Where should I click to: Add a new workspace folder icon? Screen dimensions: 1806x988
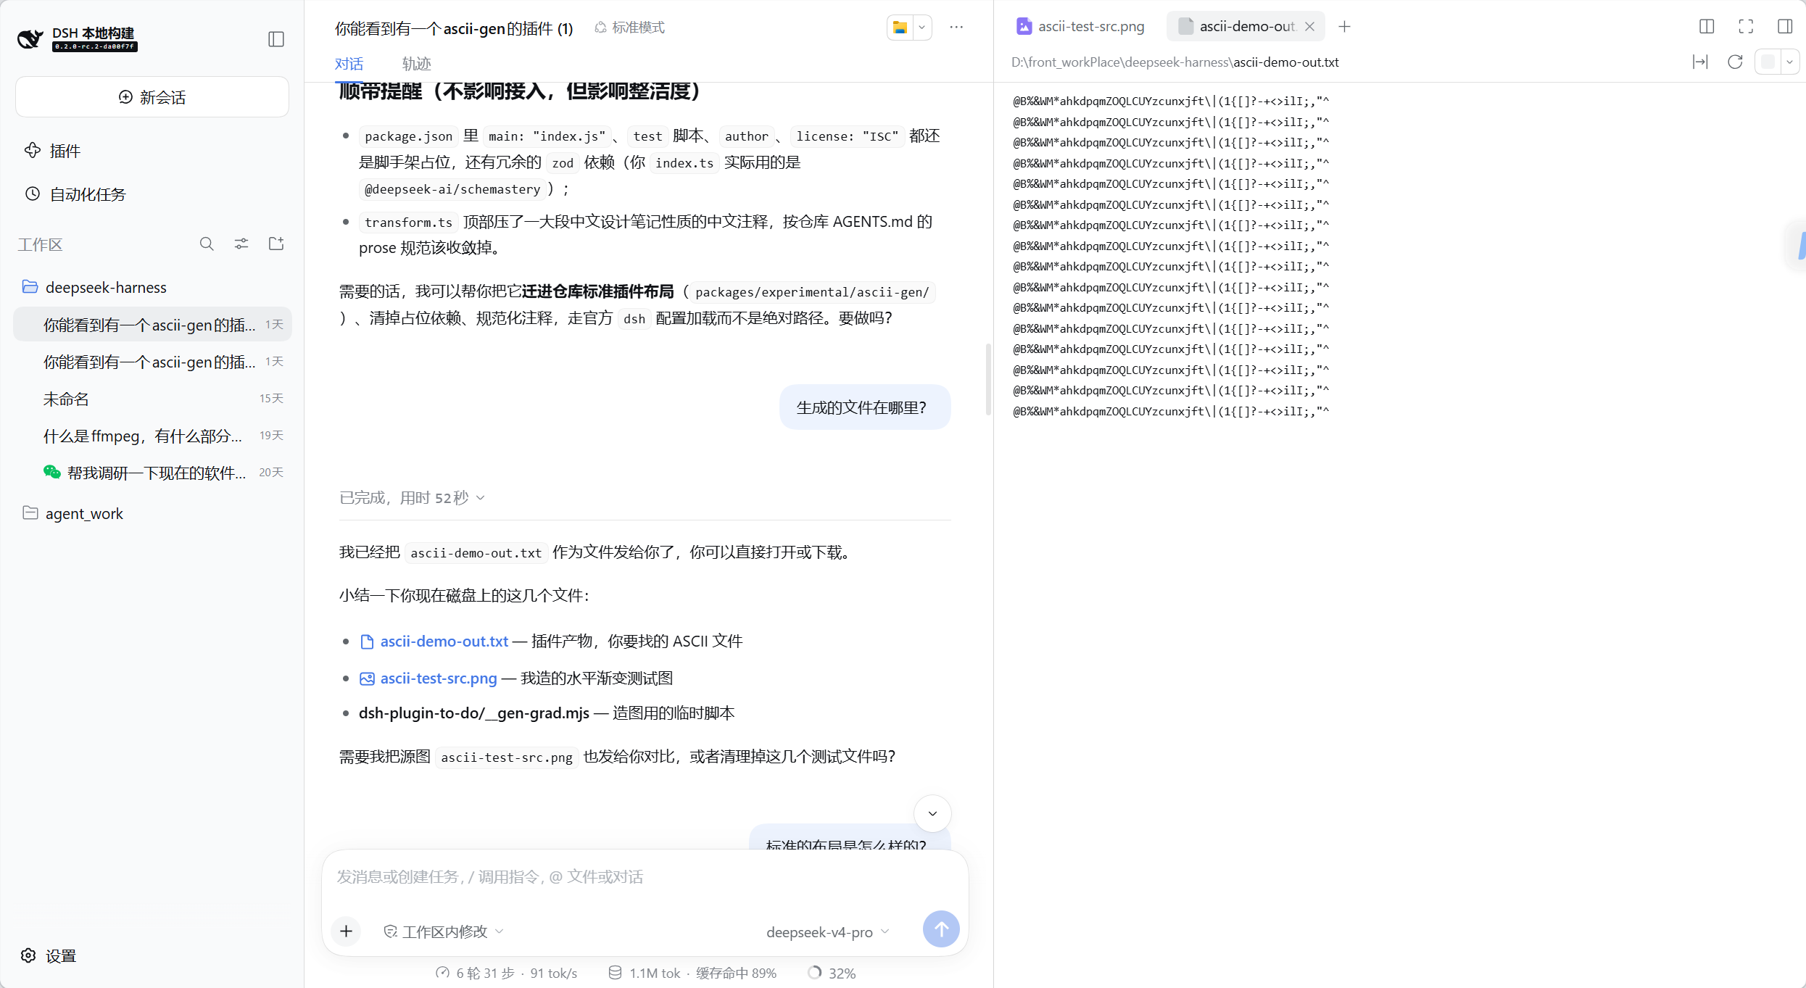pos(276,244)
